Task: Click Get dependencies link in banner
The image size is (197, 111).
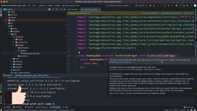Action: pyautogui.click(x=150, y=13)
